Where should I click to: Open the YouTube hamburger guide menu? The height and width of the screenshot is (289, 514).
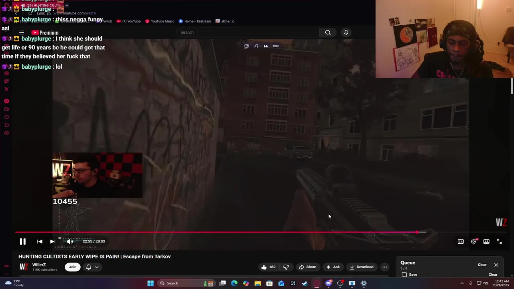pos(22,33)
